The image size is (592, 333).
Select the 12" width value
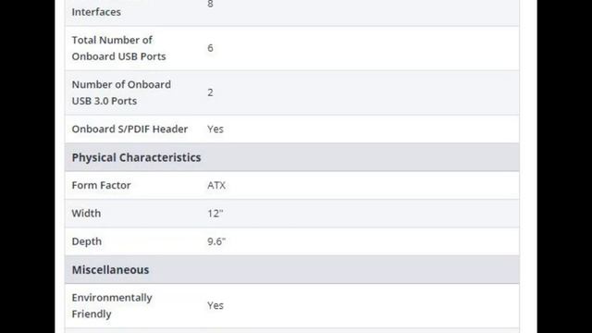(216, 214)
